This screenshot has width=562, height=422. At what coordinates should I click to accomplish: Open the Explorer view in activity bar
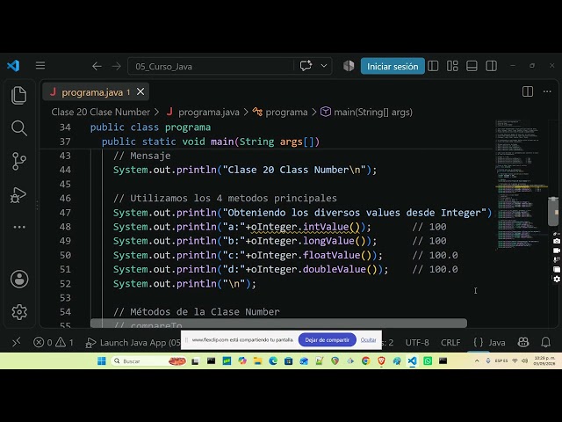click(19, 96)
